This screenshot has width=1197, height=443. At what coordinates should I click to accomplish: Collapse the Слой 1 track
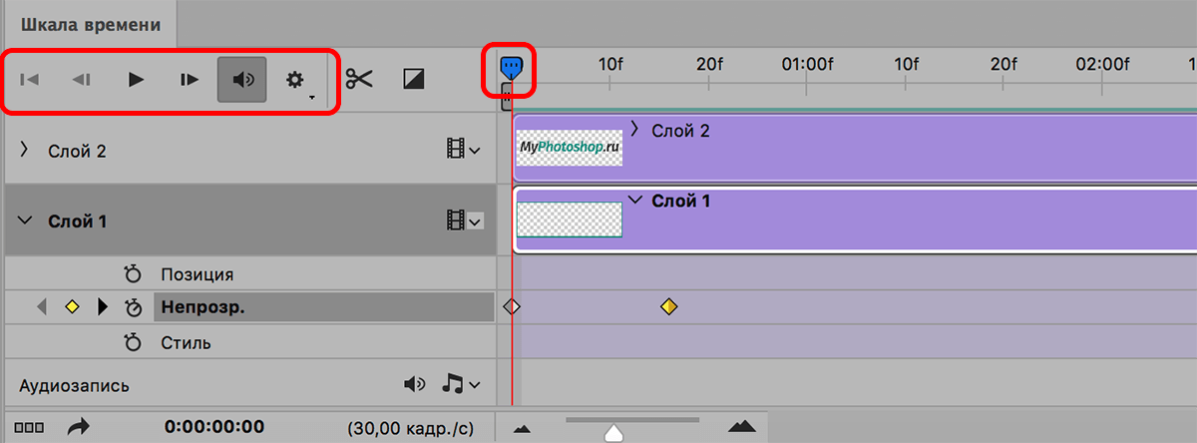25,221
